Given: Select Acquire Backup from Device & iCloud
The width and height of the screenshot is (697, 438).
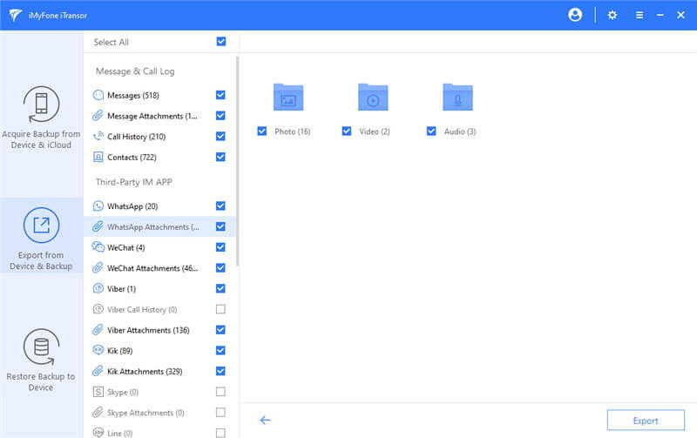Looking at the screenshot, I should [x=41, y=118].
